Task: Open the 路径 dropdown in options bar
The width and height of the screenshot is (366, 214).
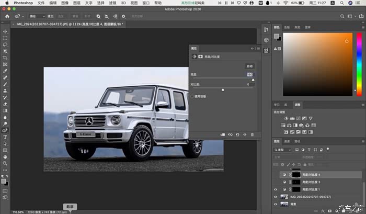Action: click(37, 16)
